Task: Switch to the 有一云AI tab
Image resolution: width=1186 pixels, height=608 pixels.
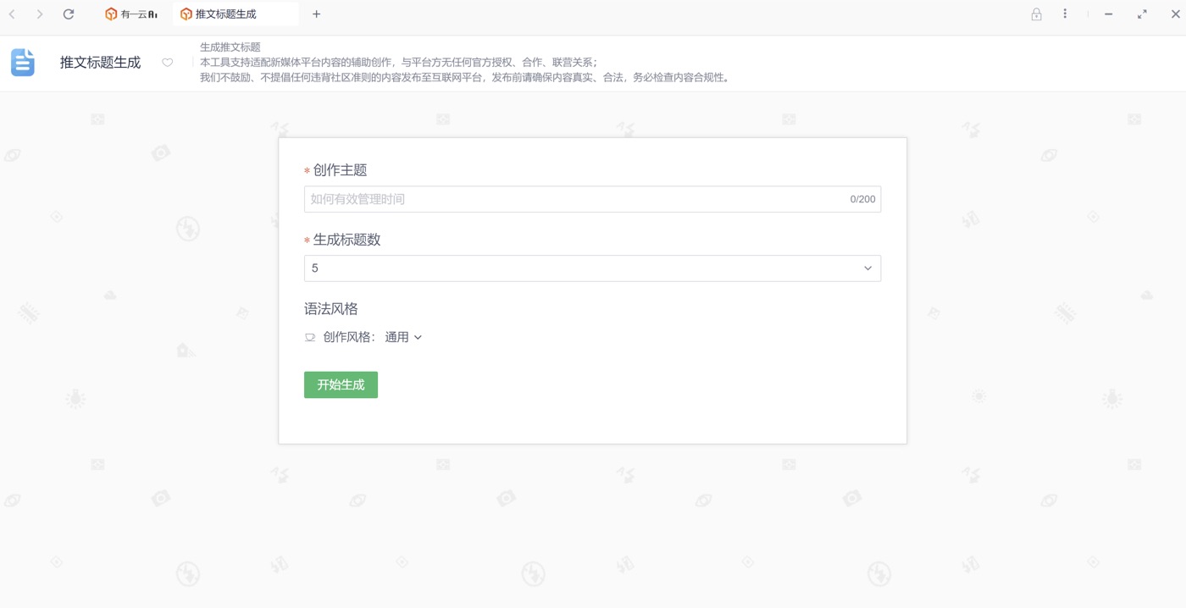Action: (131, 14)
